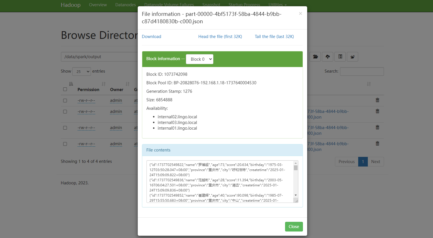
Task: Open the Block 0 dropdown
Action: (199, 59)
